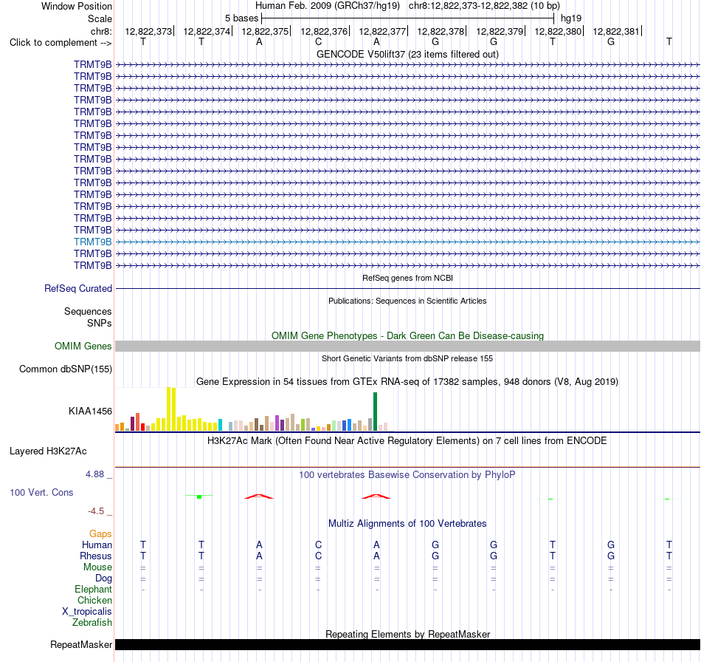
Task: Click the Human species label
Action: (x=97, y=545)
